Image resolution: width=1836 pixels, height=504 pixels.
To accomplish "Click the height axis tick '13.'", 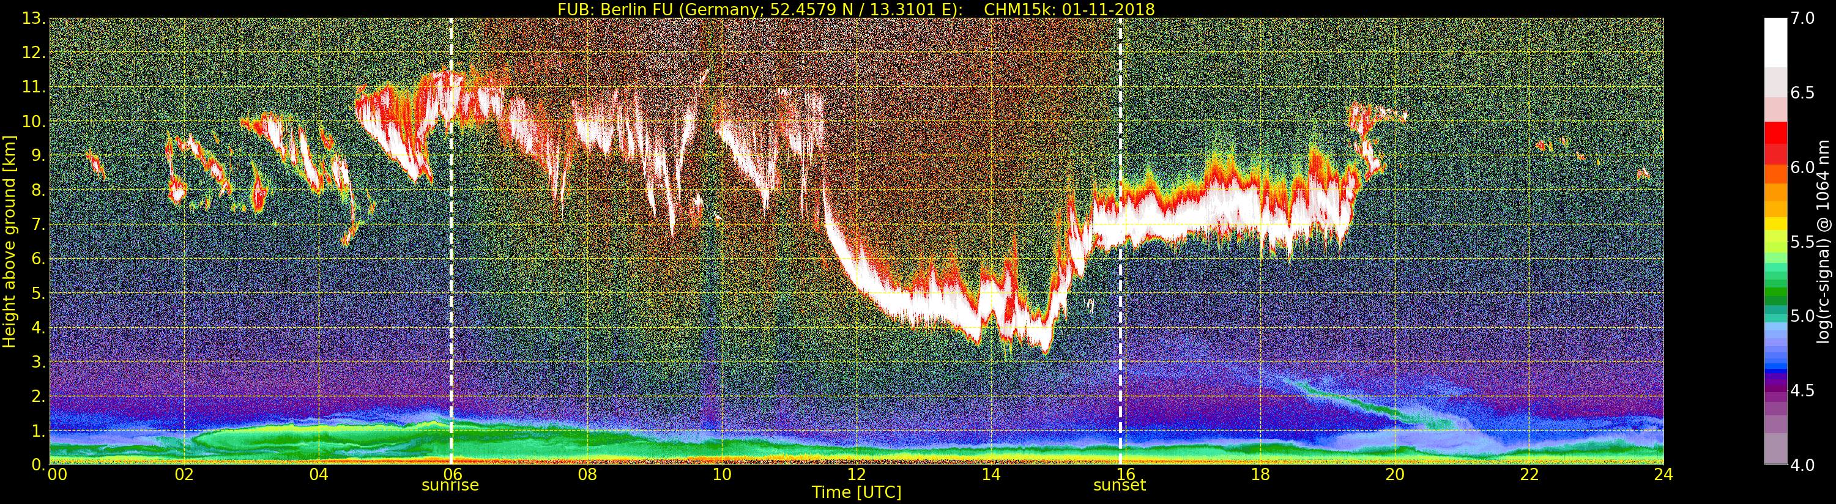I will pyautogui.click(x=34, y=18).
